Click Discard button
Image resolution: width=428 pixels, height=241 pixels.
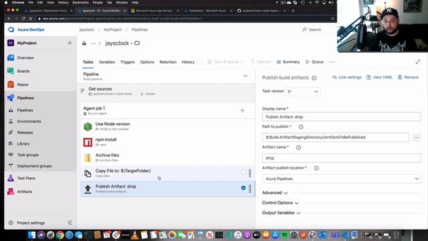tap(261, 62)
